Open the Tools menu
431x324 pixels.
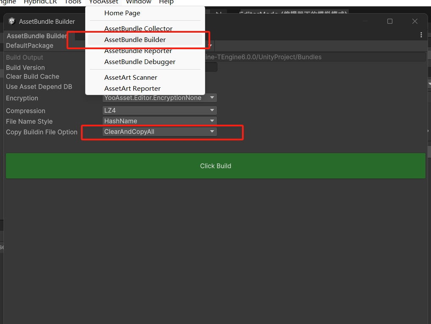tap(73, 2)
